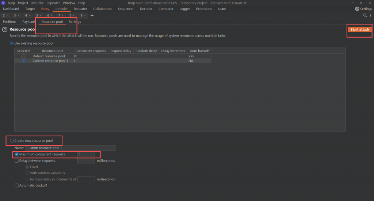Enable Delay between requests checkbox

tap(16, 161)
